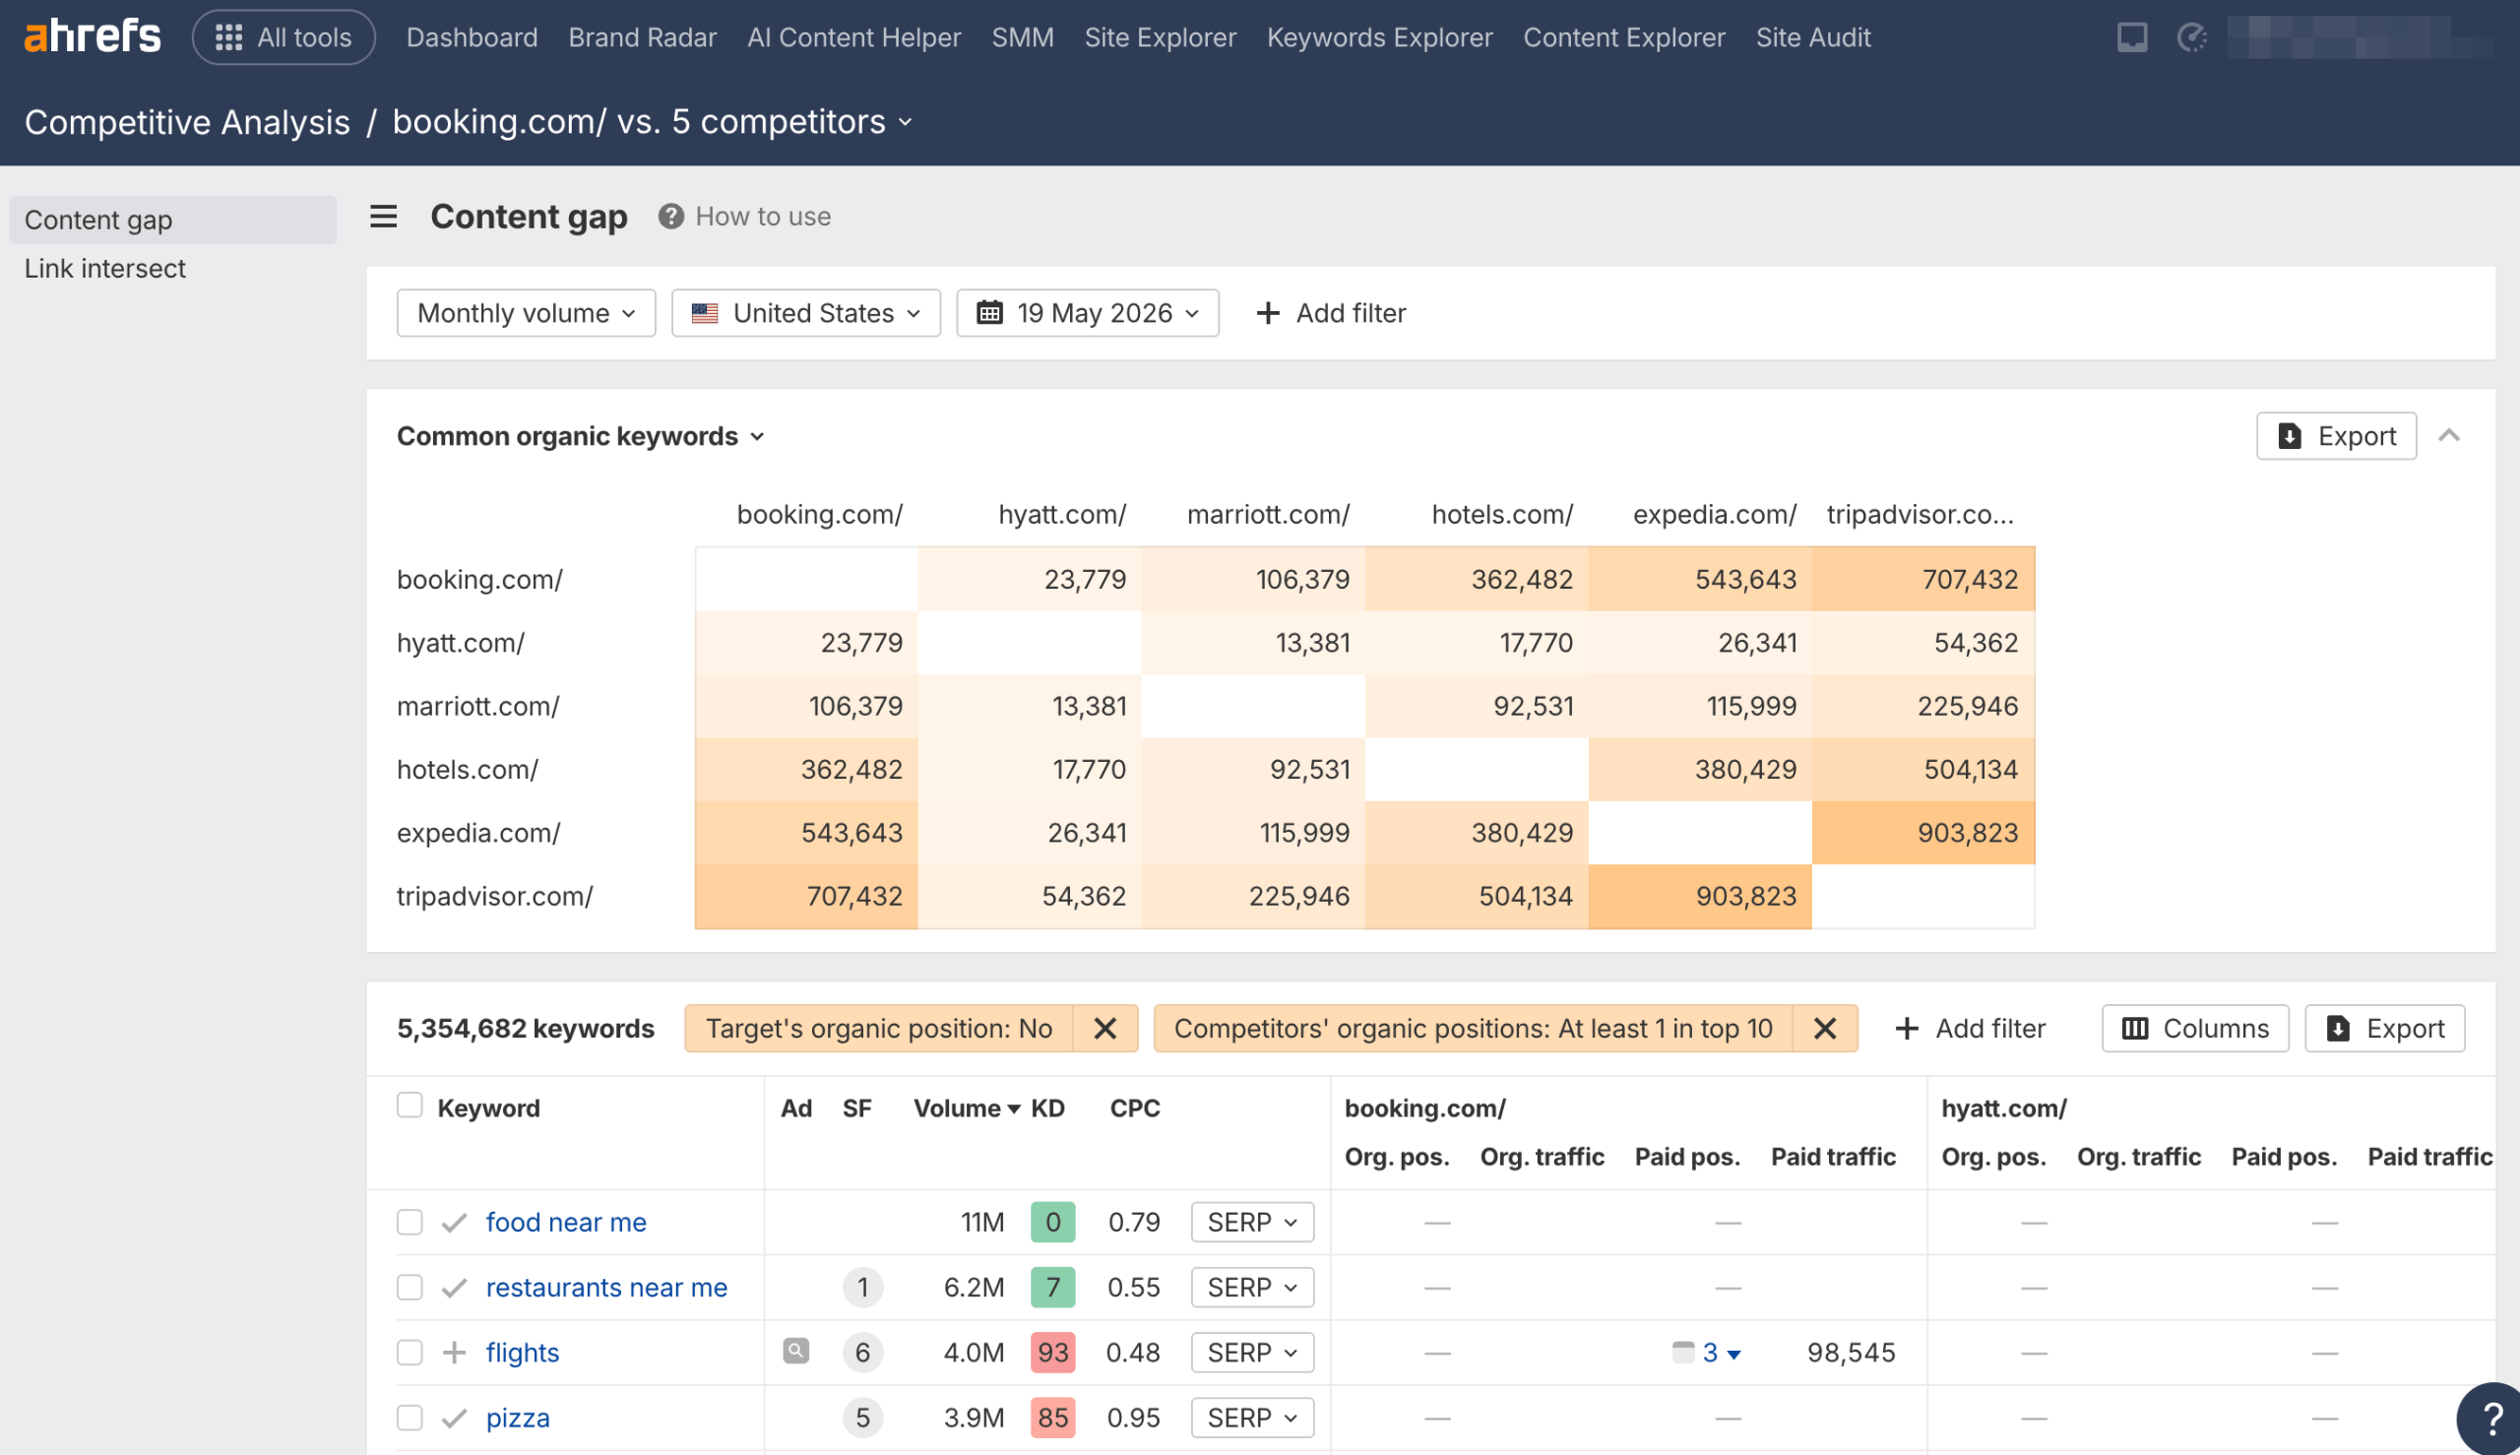The width and height of the screenshot is (2520, 1455).
Task: Open the United States country dropdown
Action: (805, 313)
